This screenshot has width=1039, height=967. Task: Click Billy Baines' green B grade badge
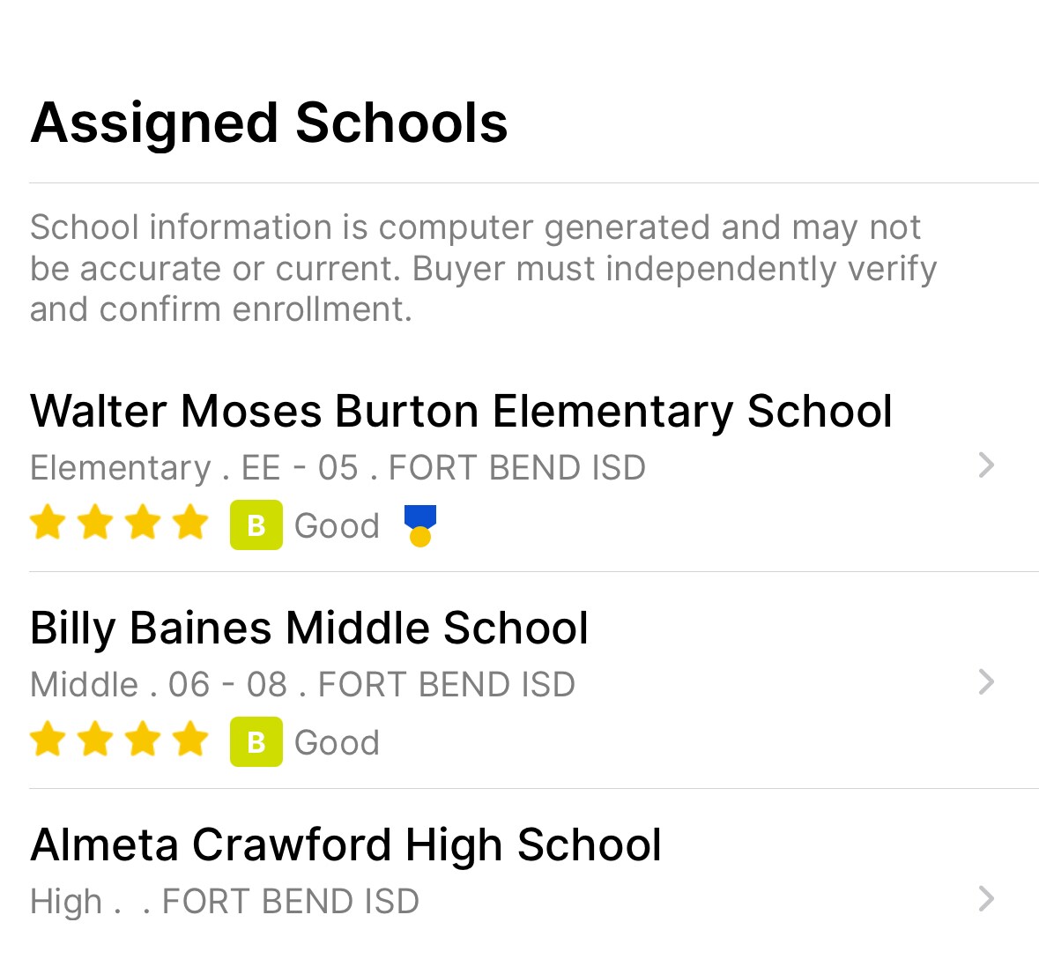[256, 742]
